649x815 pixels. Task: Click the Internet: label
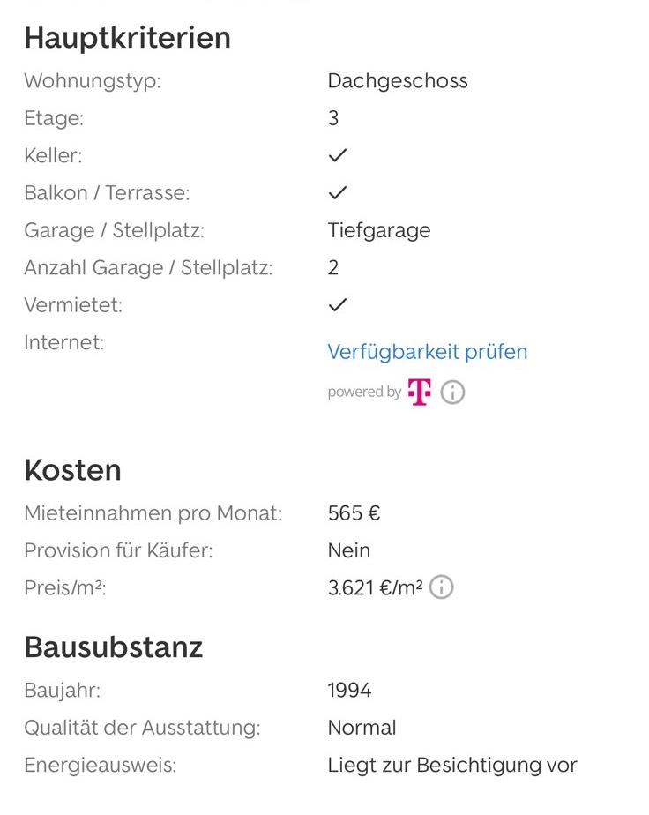click(x=63, y=342)
